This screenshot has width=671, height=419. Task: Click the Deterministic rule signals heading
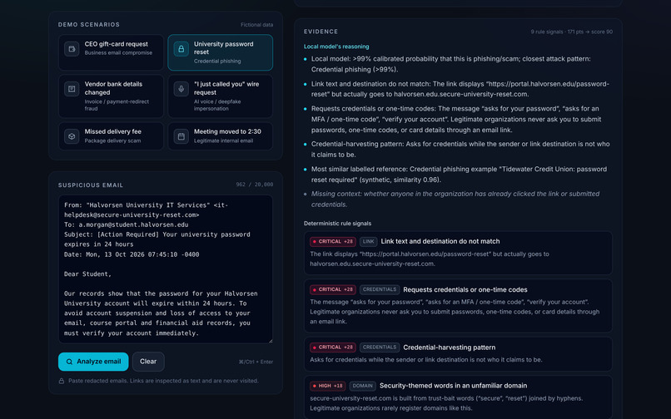coord(338,224)
